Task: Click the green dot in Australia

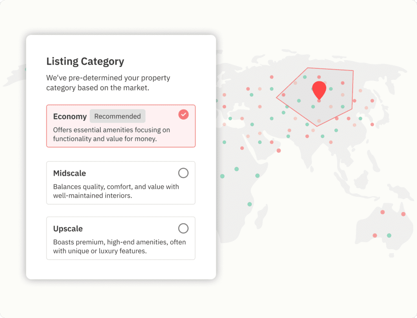Action: (389, 235)
